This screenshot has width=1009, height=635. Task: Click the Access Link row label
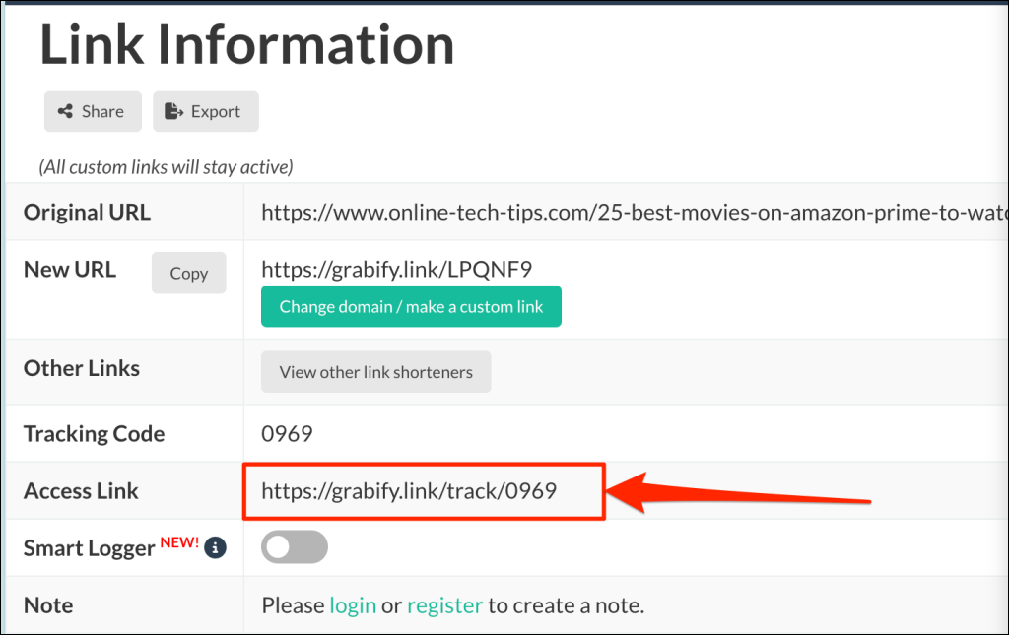81,490
